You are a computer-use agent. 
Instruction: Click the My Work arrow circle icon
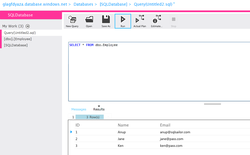tap(28, 26)
